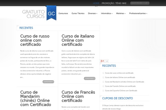Open the Curso de Francês Online article title
166x110 pixels.
pos(78,96)
